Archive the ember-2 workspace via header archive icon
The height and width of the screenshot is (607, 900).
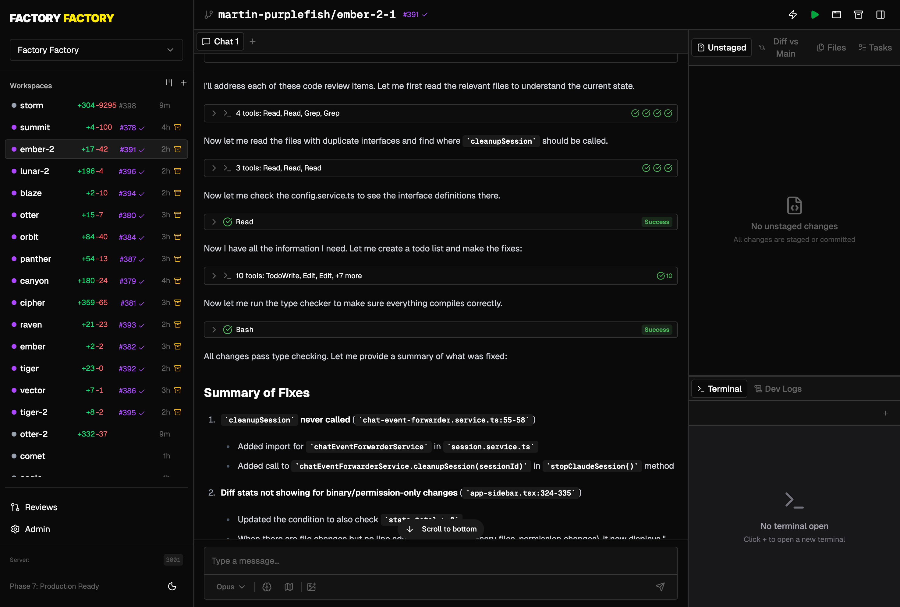859,15
